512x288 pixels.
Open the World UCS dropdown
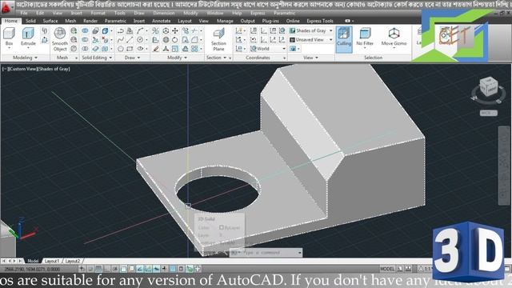268,49
